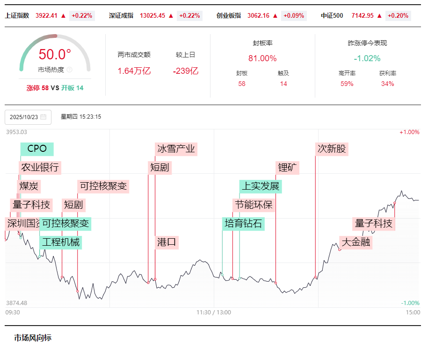Click the 封板率 81.00% value
This screenshot has height=348, width=428.
pyautogui.click(x=262, y=58)
